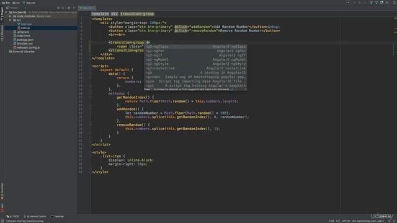Screen dimensions: 397x223
Task: Click the collapse all icon in Project panel
Action: point(63,8)
